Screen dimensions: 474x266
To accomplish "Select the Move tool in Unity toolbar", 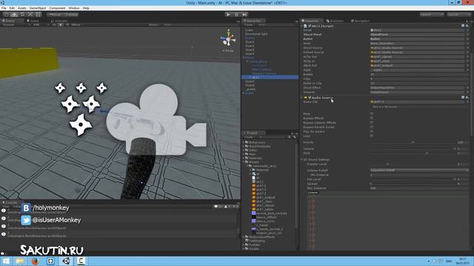I will click(14, 15).
